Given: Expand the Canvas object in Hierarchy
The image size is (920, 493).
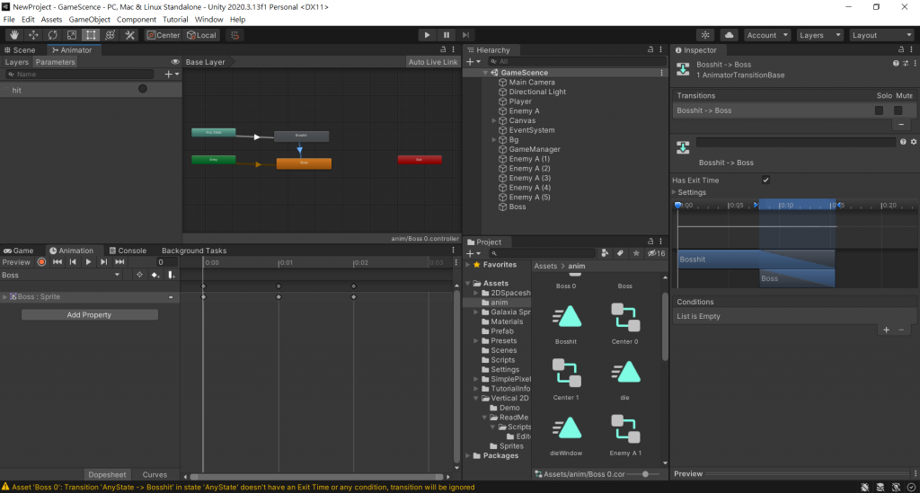Looking at the screenshot, I should click(x=494, y=120).
